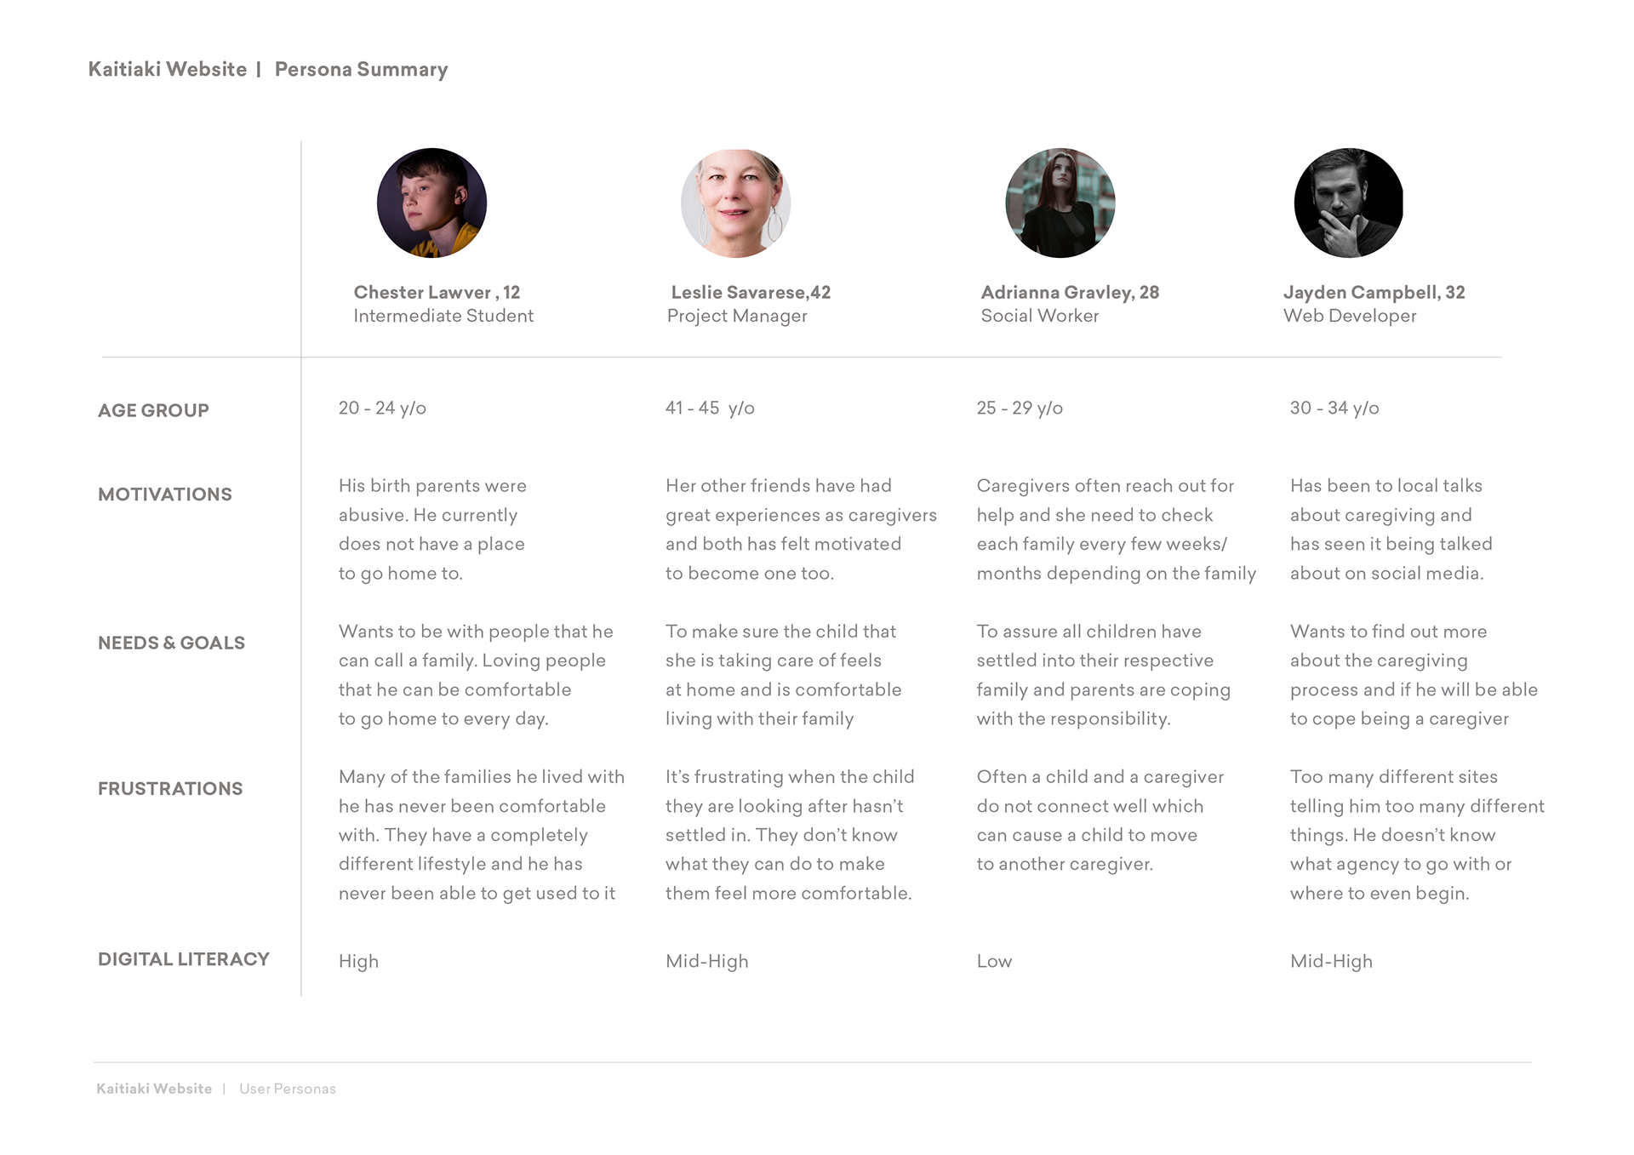1634x1155 pixels.
Task: Click the Social Worker job title
Action: (x=1039, y=316)
